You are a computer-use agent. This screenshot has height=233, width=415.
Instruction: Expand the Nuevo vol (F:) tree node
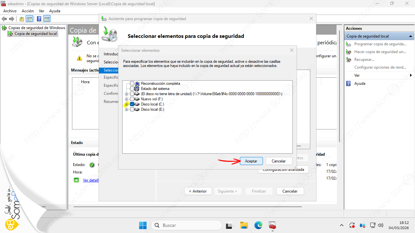(126, 99)
